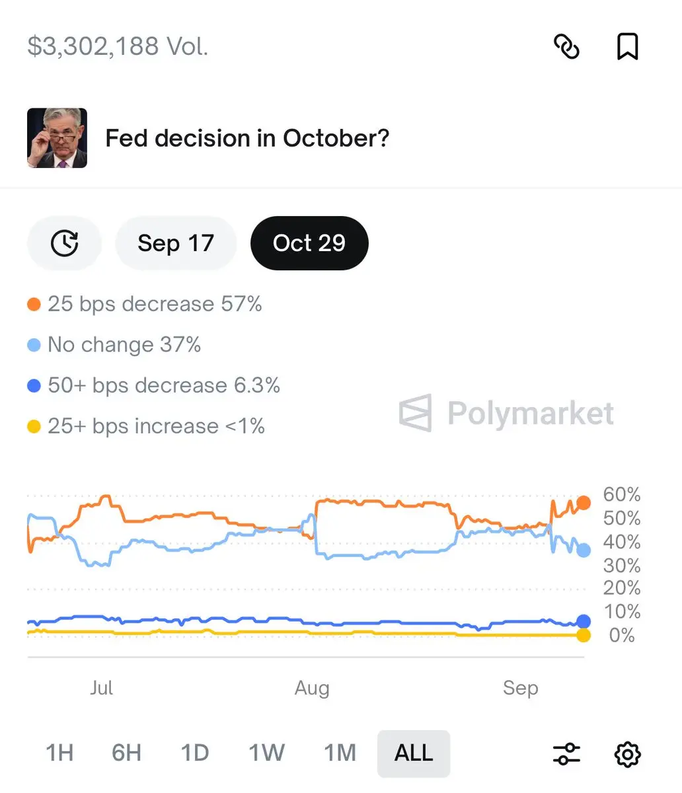Image resolution: width=682 pixels, height=793 pixels.
Task: Select the Oct 29 date tab
Action: click(x=309, y=243)
